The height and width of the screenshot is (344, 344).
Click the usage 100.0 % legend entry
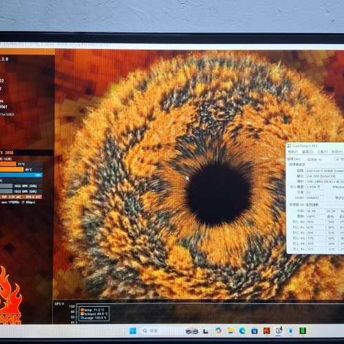[x=94, y=318]
